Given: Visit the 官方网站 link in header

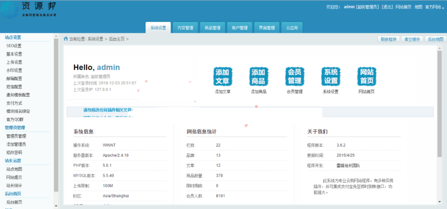Looking at the screenshot, I should 433,7.
